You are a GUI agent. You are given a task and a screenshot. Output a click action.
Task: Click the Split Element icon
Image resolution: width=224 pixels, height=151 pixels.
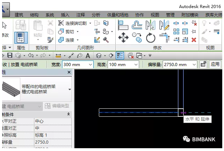tap(176, 23)
